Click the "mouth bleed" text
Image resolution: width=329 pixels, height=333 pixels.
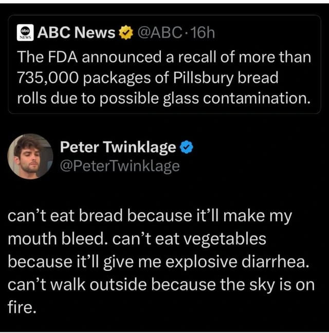(x=58, y=238)
